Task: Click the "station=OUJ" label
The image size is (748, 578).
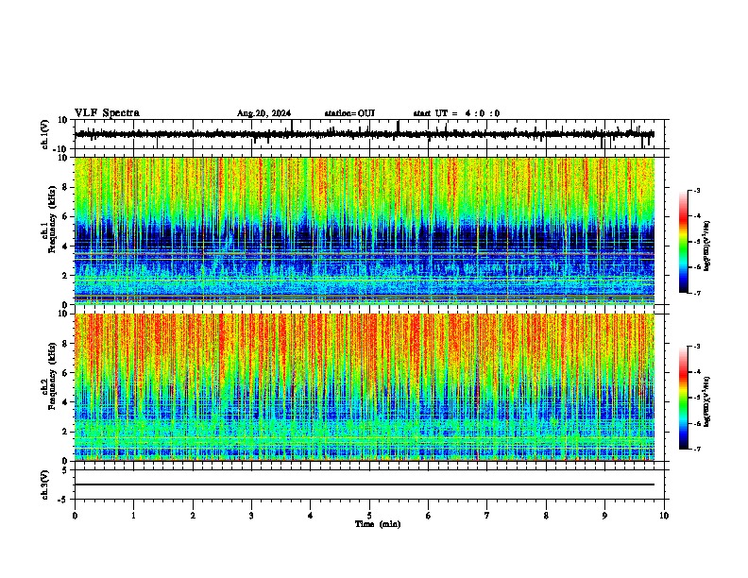Action: 349,113
